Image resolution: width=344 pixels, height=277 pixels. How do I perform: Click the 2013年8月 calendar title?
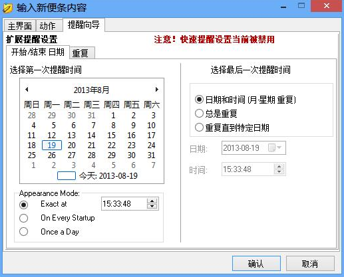tap(91, 90)
